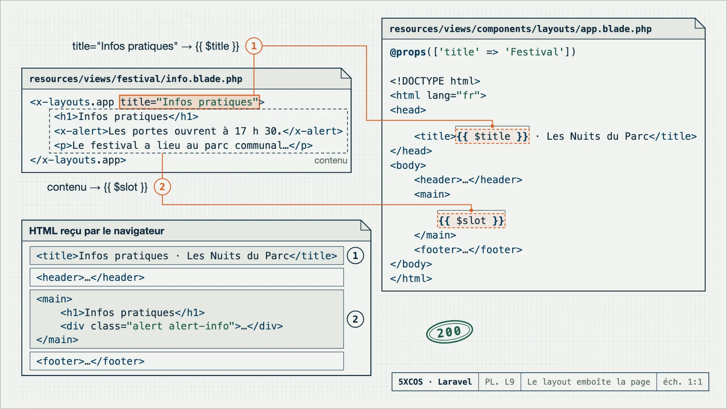Click the 'HTML reçu par le navigateur' heading
Screen dimensions: 727x409
tap(97, 231)
